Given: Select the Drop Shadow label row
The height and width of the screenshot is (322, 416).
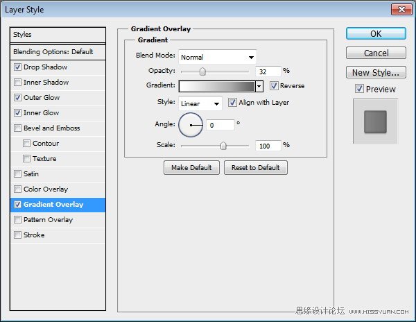Looking at the screenshot, I should [x=58, y=67].
